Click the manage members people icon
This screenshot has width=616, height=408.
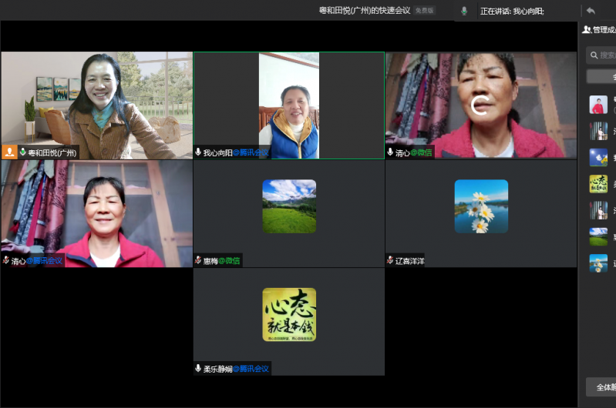click(x=587, y=30)
